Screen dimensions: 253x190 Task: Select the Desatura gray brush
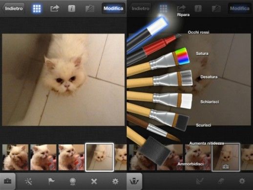160,80
